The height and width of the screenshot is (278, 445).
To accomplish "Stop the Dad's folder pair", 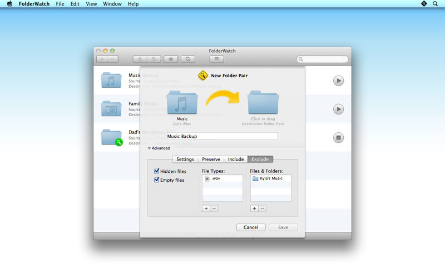I will click(x=338, y=137).
